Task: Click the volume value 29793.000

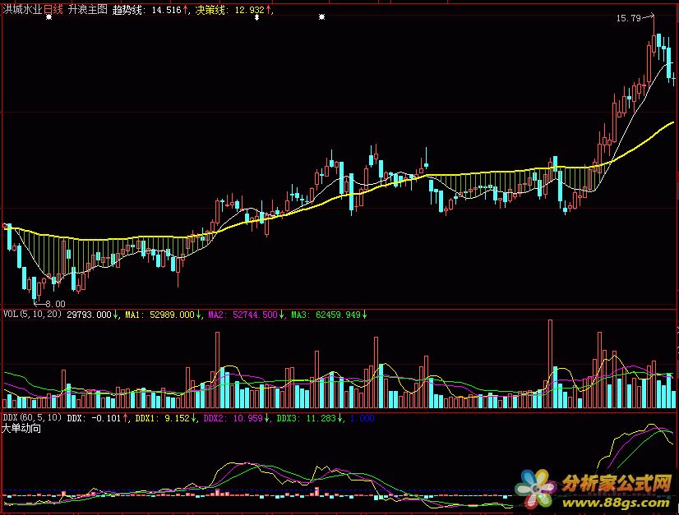Action: (x=89, y=315)
